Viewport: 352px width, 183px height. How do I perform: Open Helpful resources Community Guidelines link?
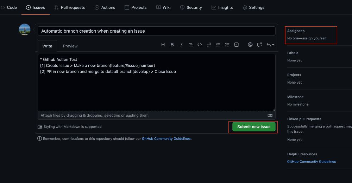312,162
